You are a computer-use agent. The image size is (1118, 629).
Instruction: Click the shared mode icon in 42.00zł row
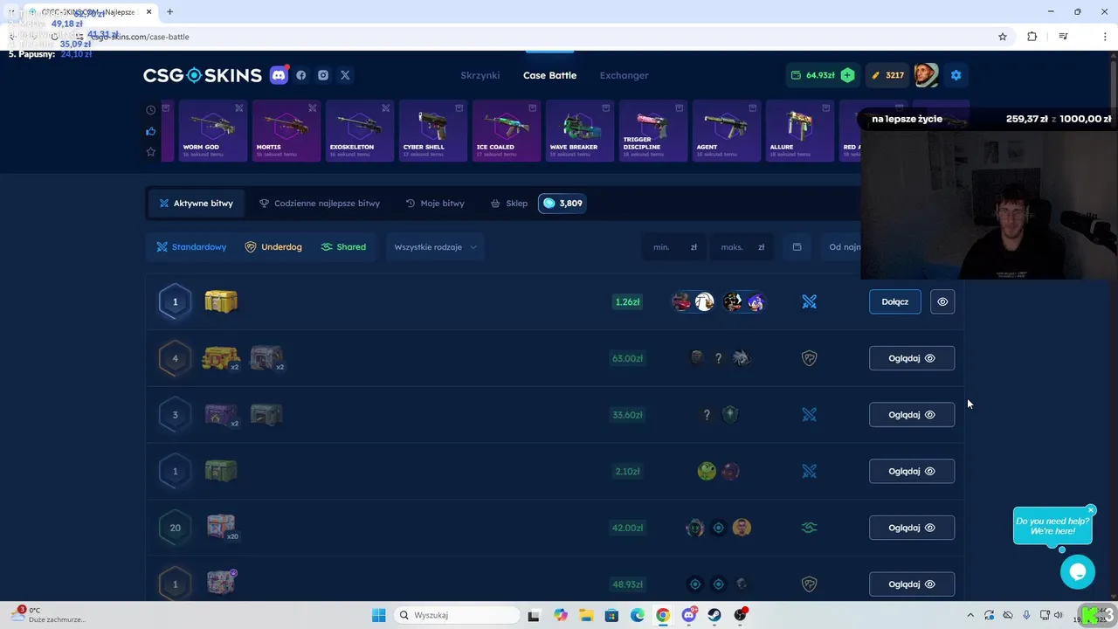pos(810,528)
